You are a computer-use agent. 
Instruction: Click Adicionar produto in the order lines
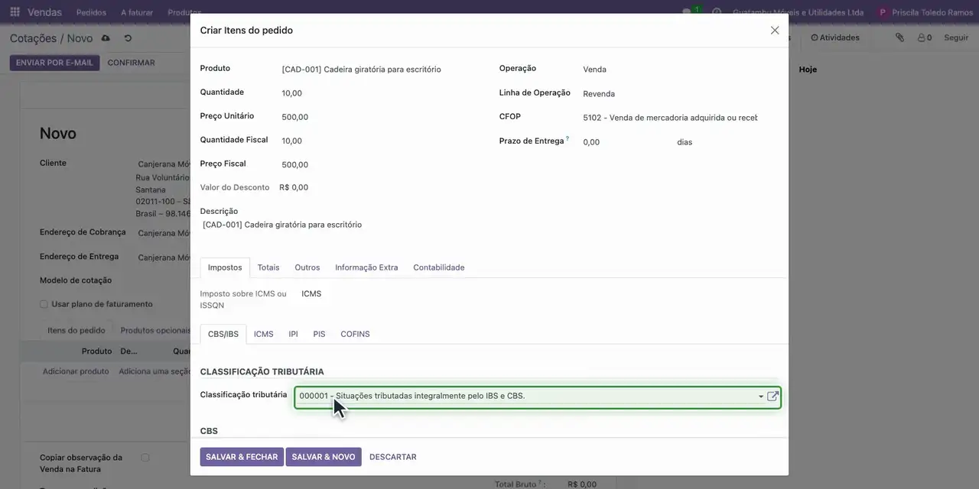(76, 371)
